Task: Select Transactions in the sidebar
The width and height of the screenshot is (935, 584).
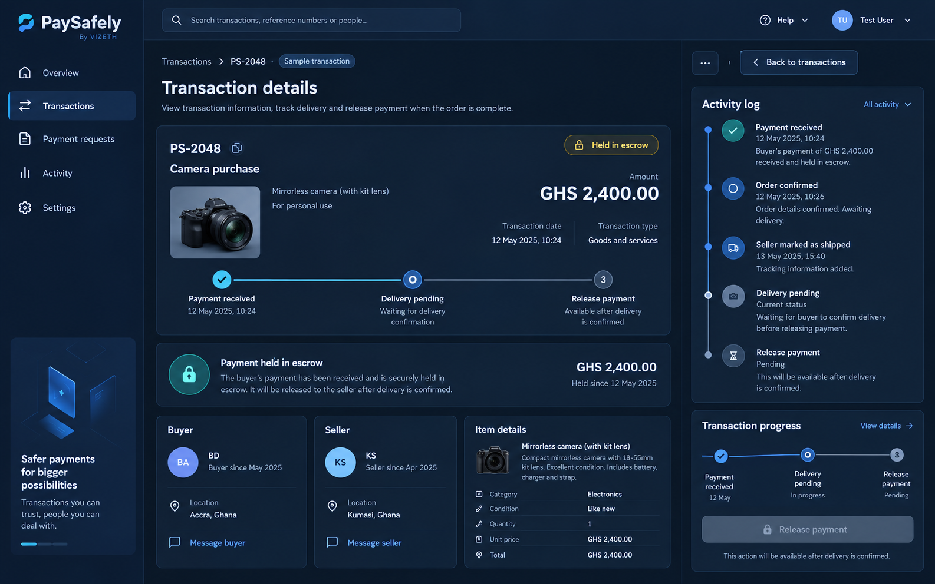Action: (x=72, y=106)
